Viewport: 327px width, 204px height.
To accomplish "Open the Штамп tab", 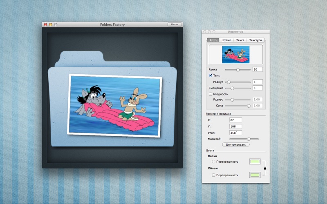I will 226,40.
